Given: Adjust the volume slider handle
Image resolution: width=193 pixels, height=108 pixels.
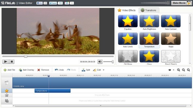Looking at the screenshot, I should coord(113,62).
